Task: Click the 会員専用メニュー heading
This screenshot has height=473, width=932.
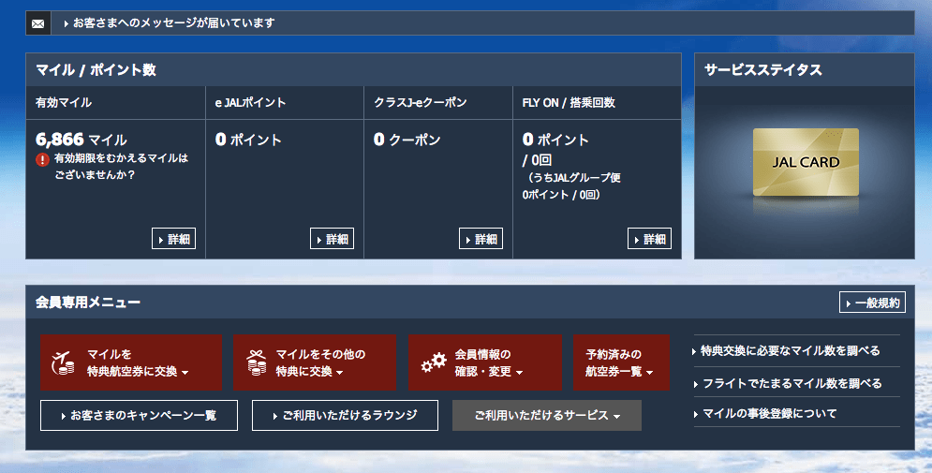Action: [x=88, y=302]
